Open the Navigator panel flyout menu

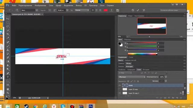point(184,16)
